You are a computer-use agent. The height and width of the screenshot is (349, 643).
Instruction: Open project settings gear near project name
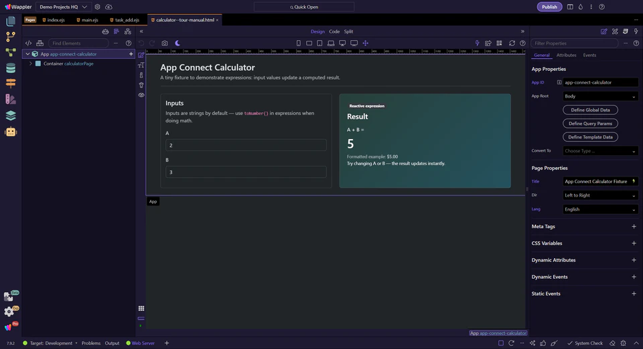[97, 7]
